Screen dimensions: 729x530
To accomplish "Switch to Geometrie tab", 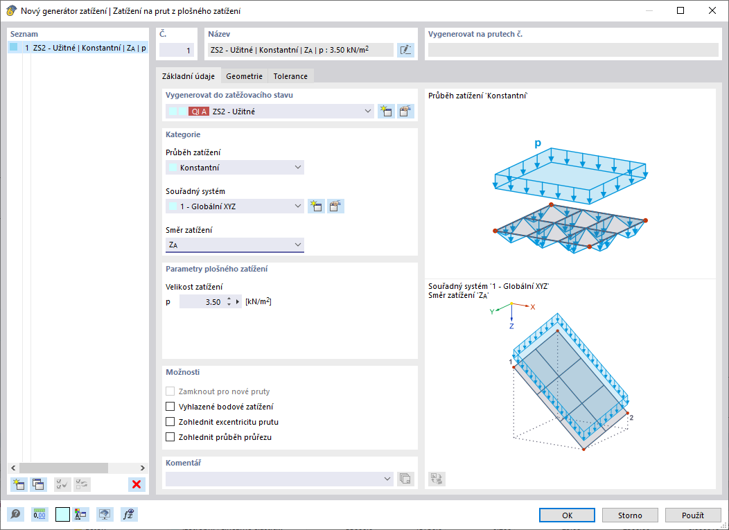I will pos(244,76).
